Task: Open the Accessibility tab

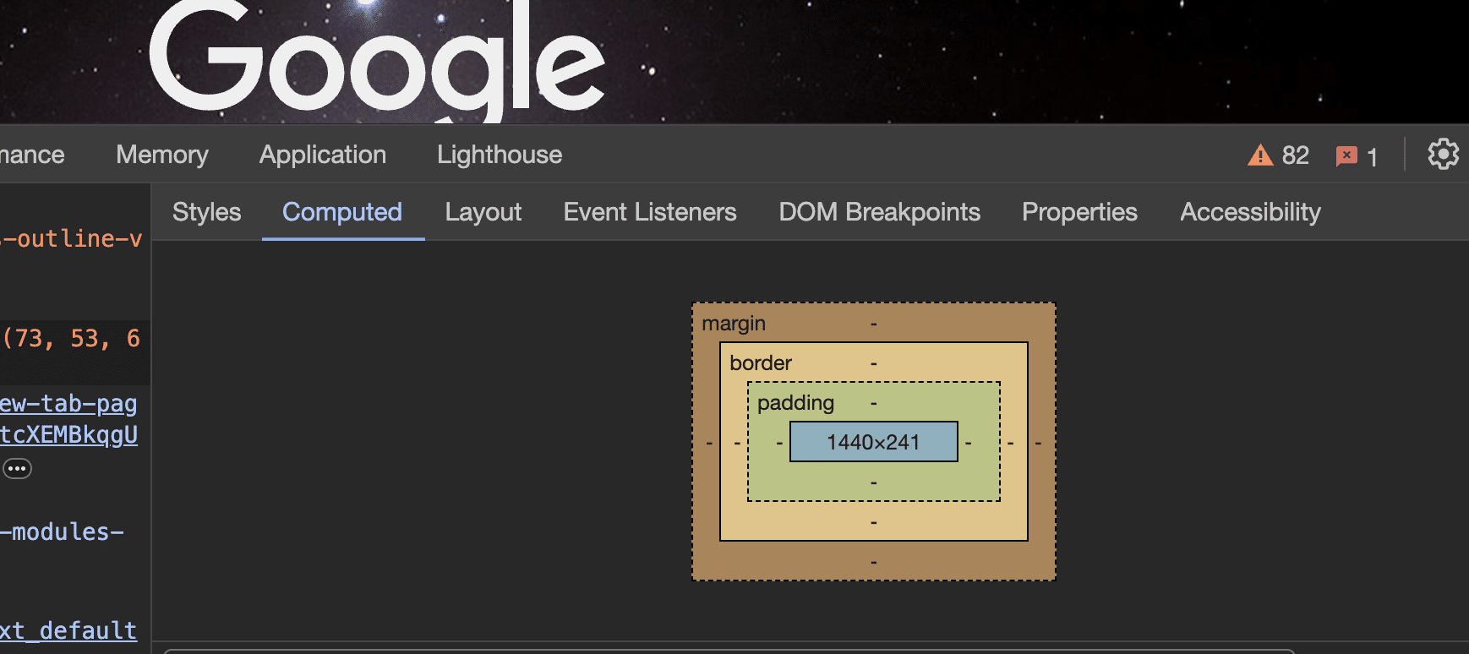Action: point(1250,212)
